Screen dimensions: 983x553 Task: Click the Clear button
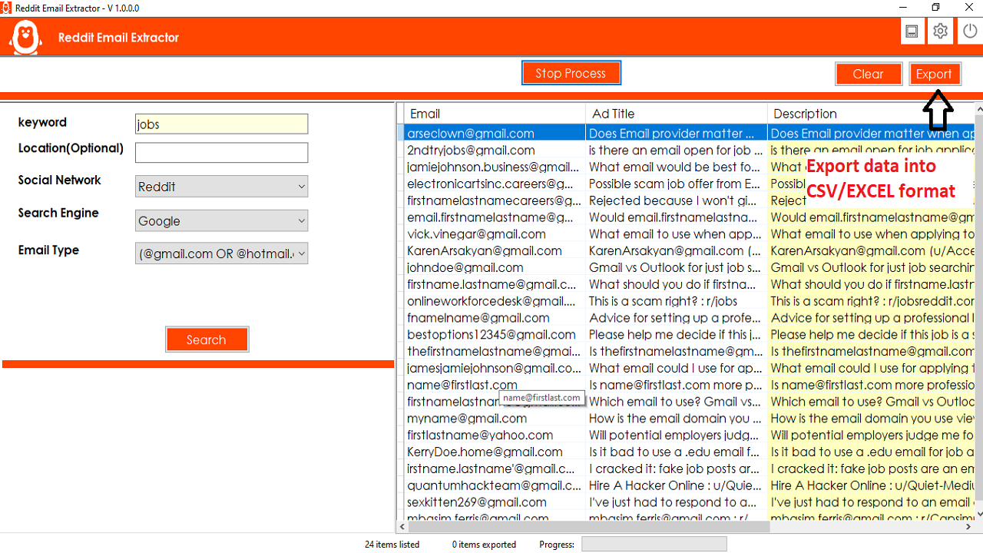(869, 74)
